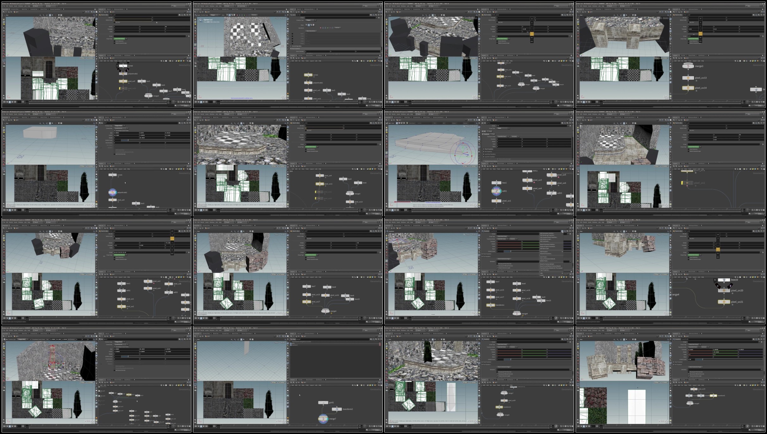Click Curve tool icon in viewport overlay

(201, 20)
